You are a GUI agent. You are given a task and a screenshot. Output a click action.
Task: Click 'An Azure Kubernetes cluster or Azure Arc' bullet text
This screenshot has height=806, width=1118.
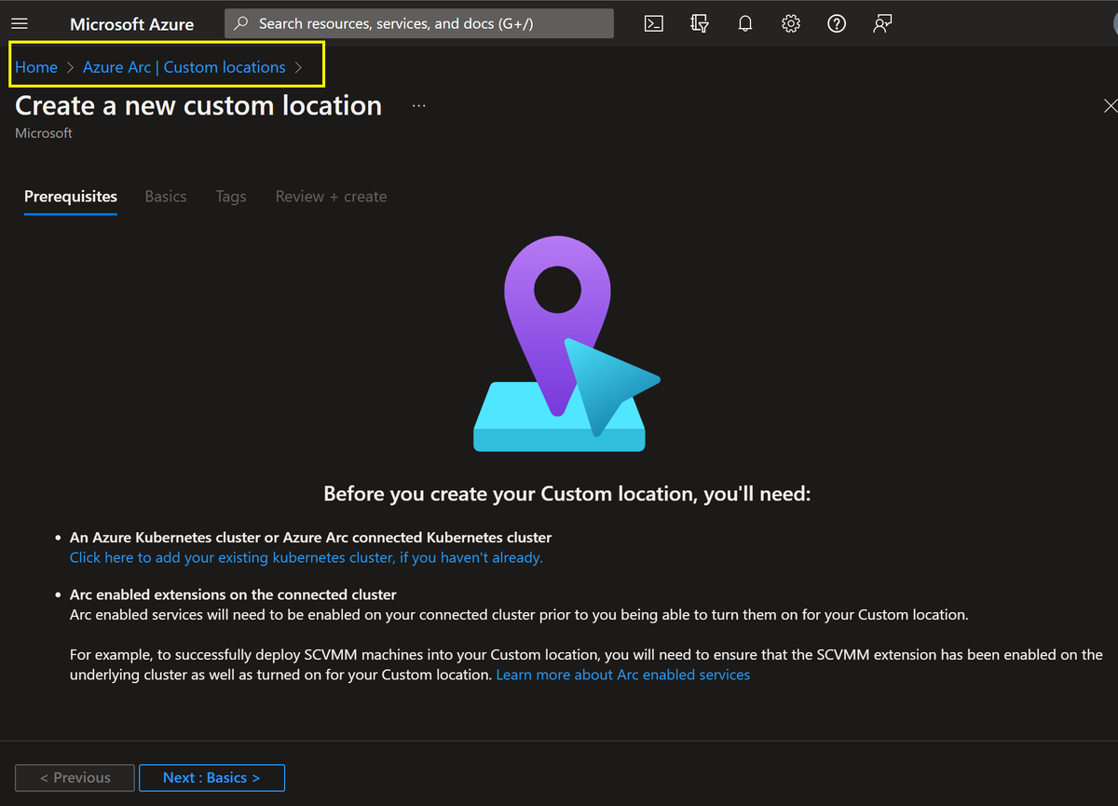[x=311, y=538]
